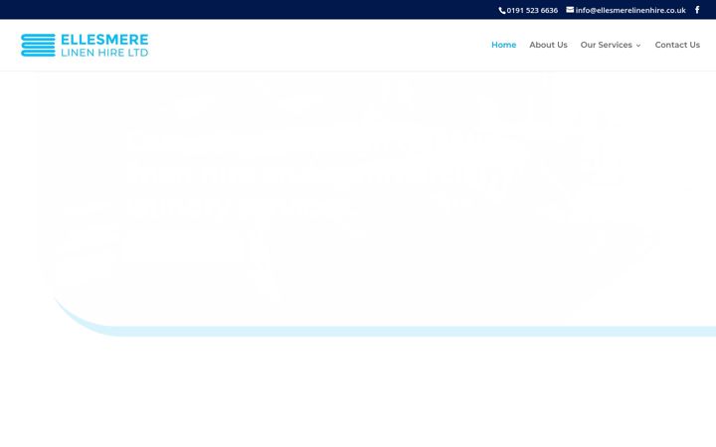Go to the Home menu item

(x=503, y=45)
